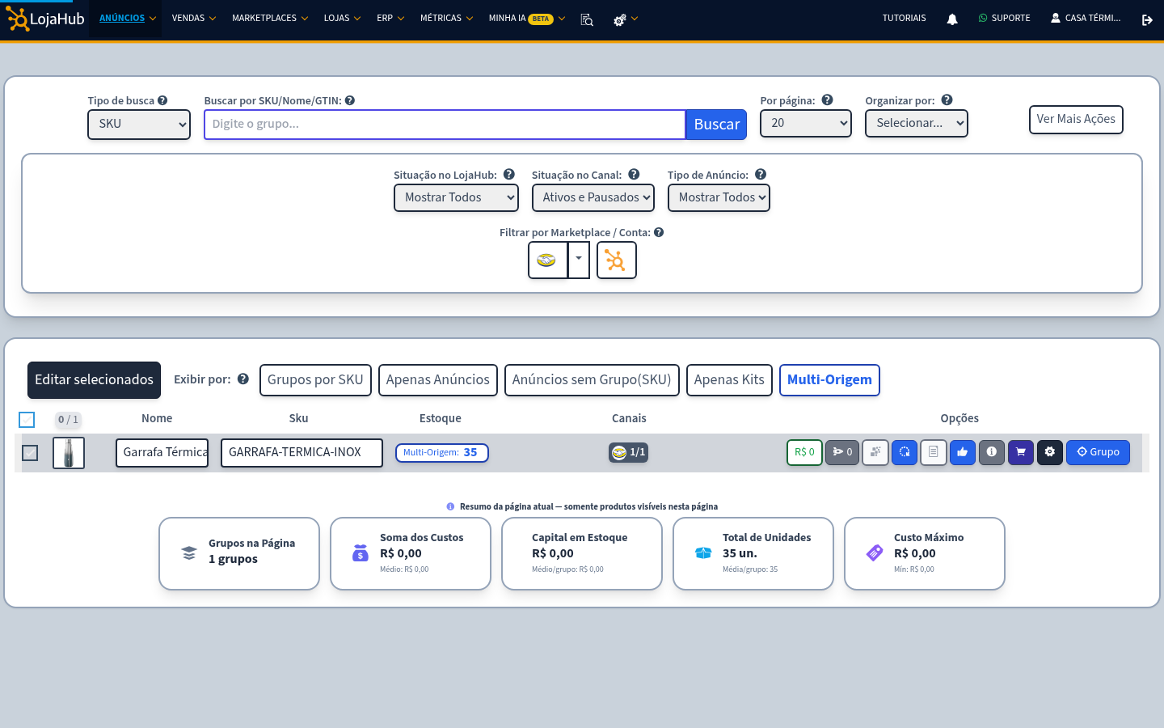The width and height of the screenshot is (1164, 728).
Task: Open the Por página dropdown
Action: [806, 123]
